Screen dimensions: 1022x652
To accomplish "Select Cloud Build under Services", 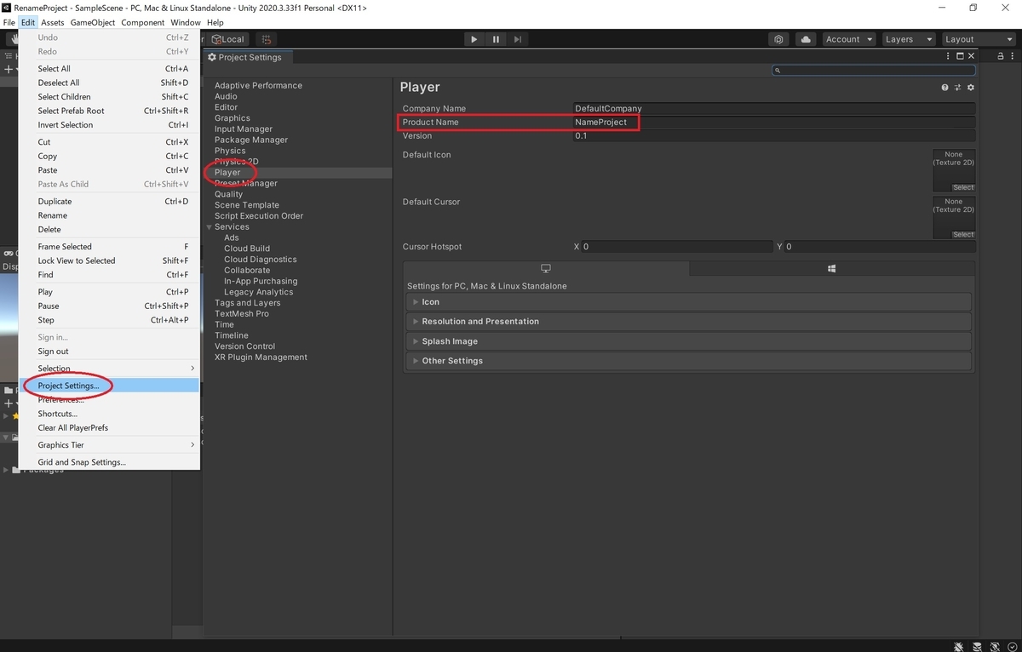I will click(247, 249).
